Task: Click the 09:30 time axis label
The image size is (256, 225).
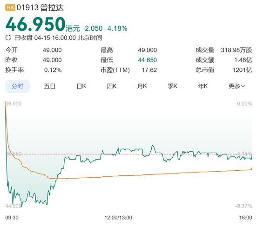Action: tap(12, 218)
